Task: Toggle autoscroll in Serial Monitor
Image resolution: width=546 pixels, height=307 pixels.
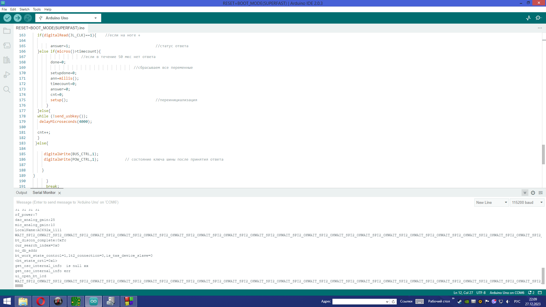Action: coord(525,193)
